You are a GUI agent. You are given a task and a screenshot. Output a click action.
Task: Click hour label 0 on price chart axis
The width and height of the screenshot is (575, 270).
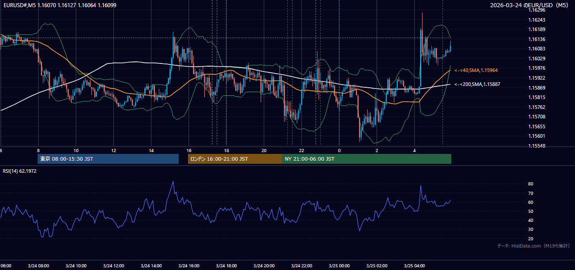click(339, 150)
